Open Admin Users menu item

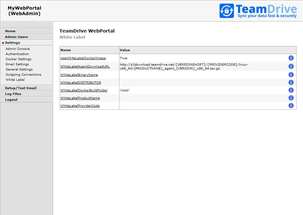26,37
